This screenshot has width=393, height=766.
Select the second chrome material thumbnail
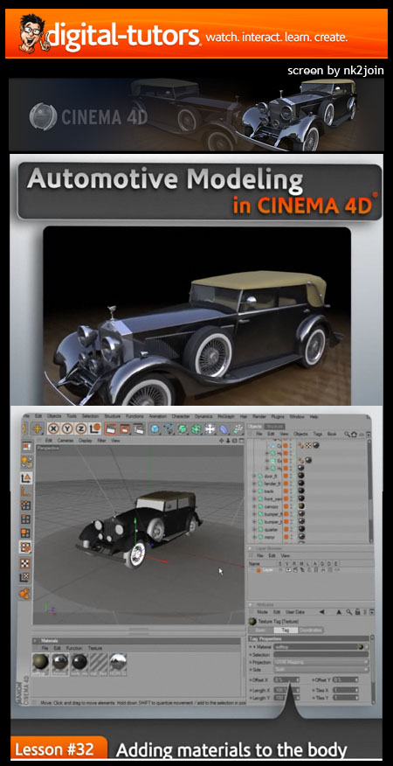[x=60, y=664]
